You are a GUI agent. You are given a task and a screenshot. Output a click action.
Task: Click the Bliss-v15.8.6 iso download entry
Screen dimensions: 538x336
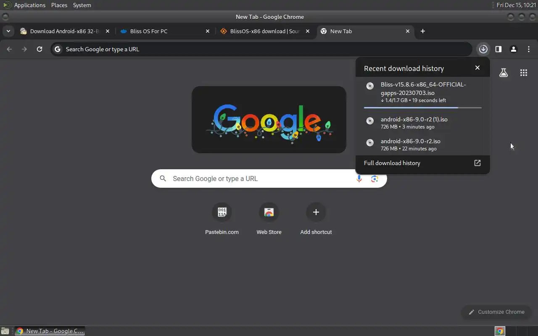[423, 93]
